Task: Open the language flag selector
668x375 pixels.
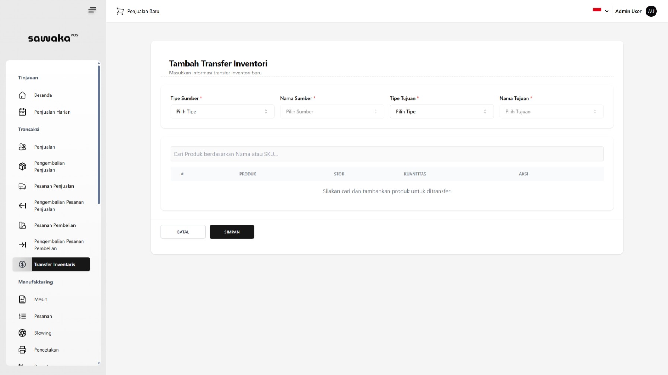Action: [x=600, y=11]
